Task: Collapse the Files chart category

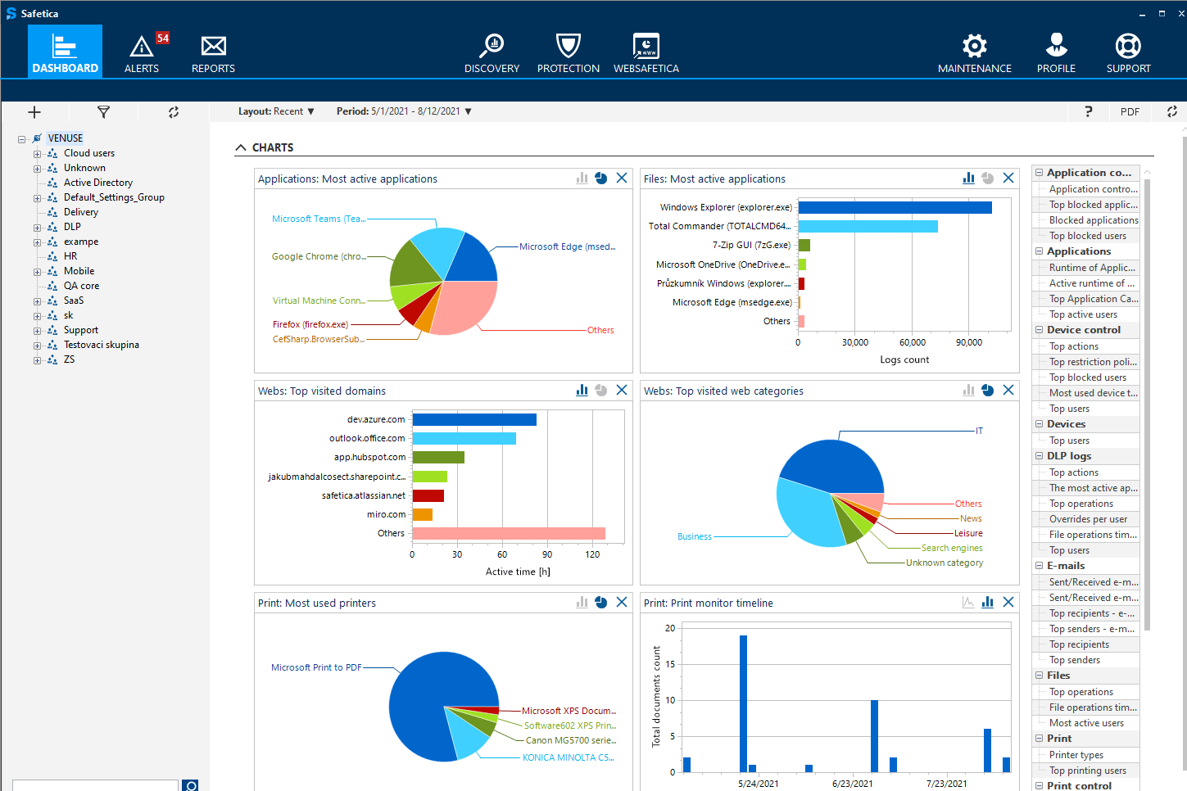Action: pos(1039,675)
